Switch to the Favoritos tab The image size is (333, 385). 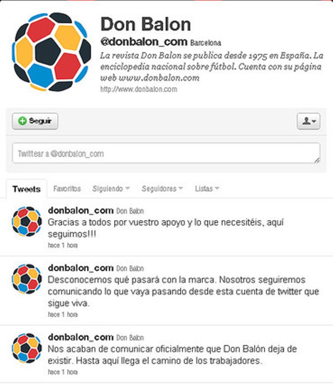click(67, 189)
